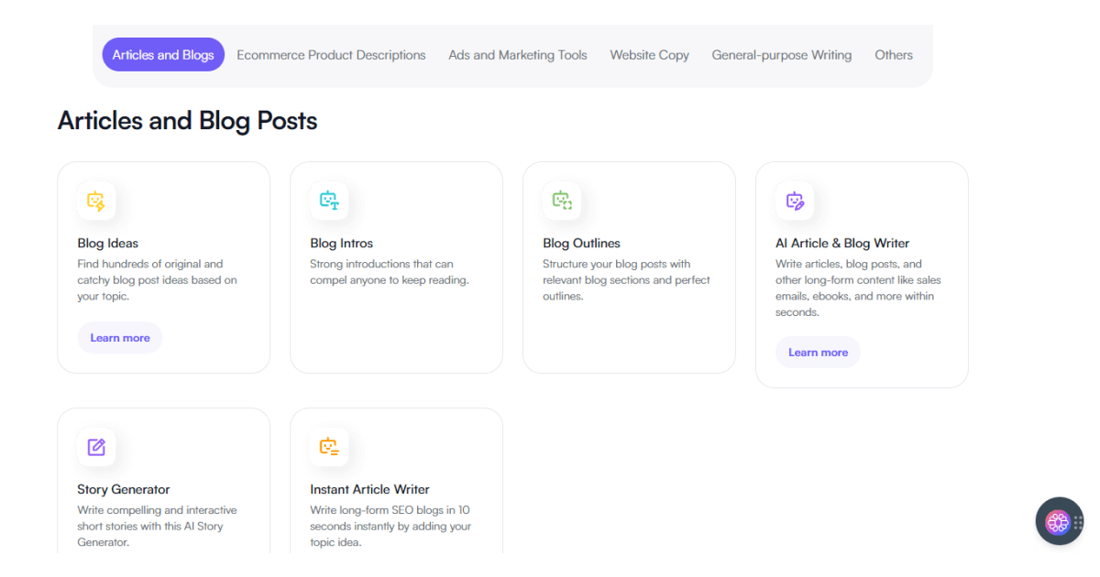Open the Blog Intros card title
1100x577 pixels.
coord(342,244)
